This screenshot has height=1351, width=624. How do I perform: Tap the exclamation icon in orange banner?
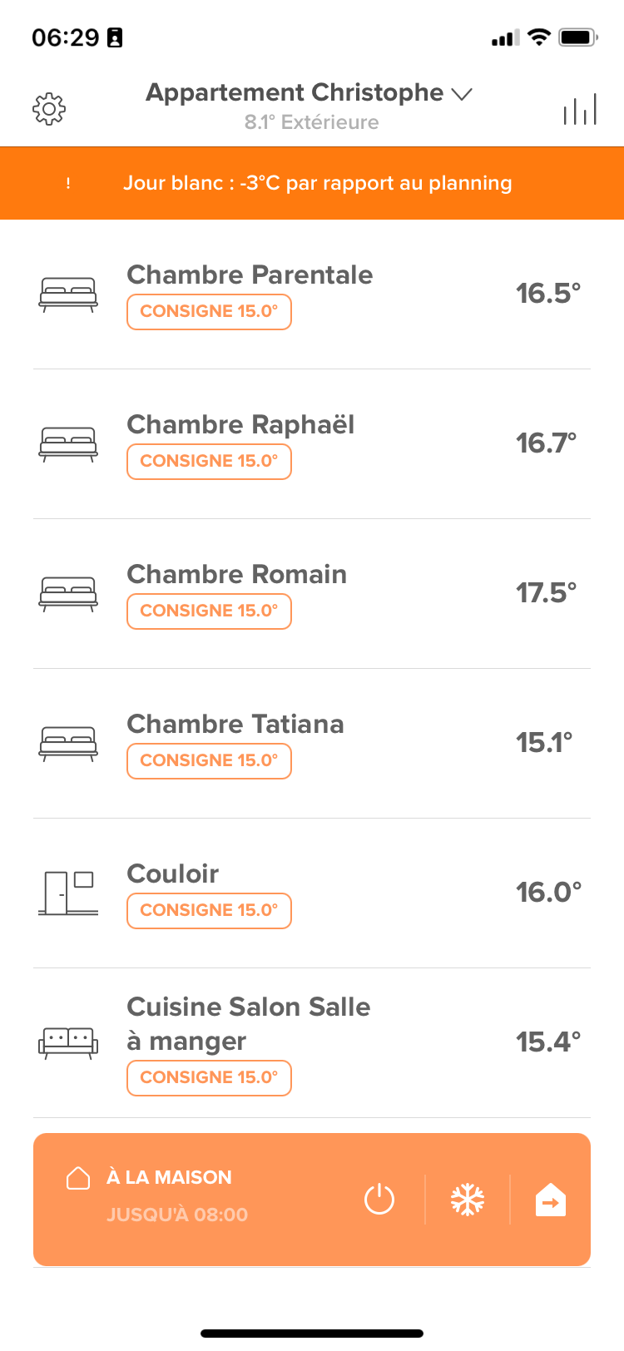coord(68,183)
